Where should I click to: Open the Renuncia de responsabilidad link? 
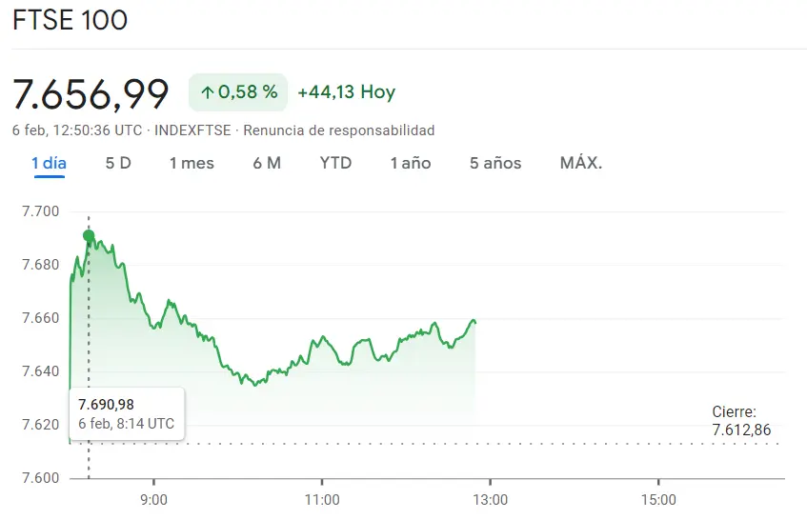339,130
